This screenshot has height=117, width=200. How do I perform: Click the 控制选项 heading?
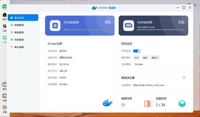127,44
